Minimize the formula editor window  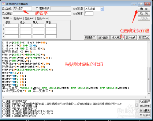(134, 4)
